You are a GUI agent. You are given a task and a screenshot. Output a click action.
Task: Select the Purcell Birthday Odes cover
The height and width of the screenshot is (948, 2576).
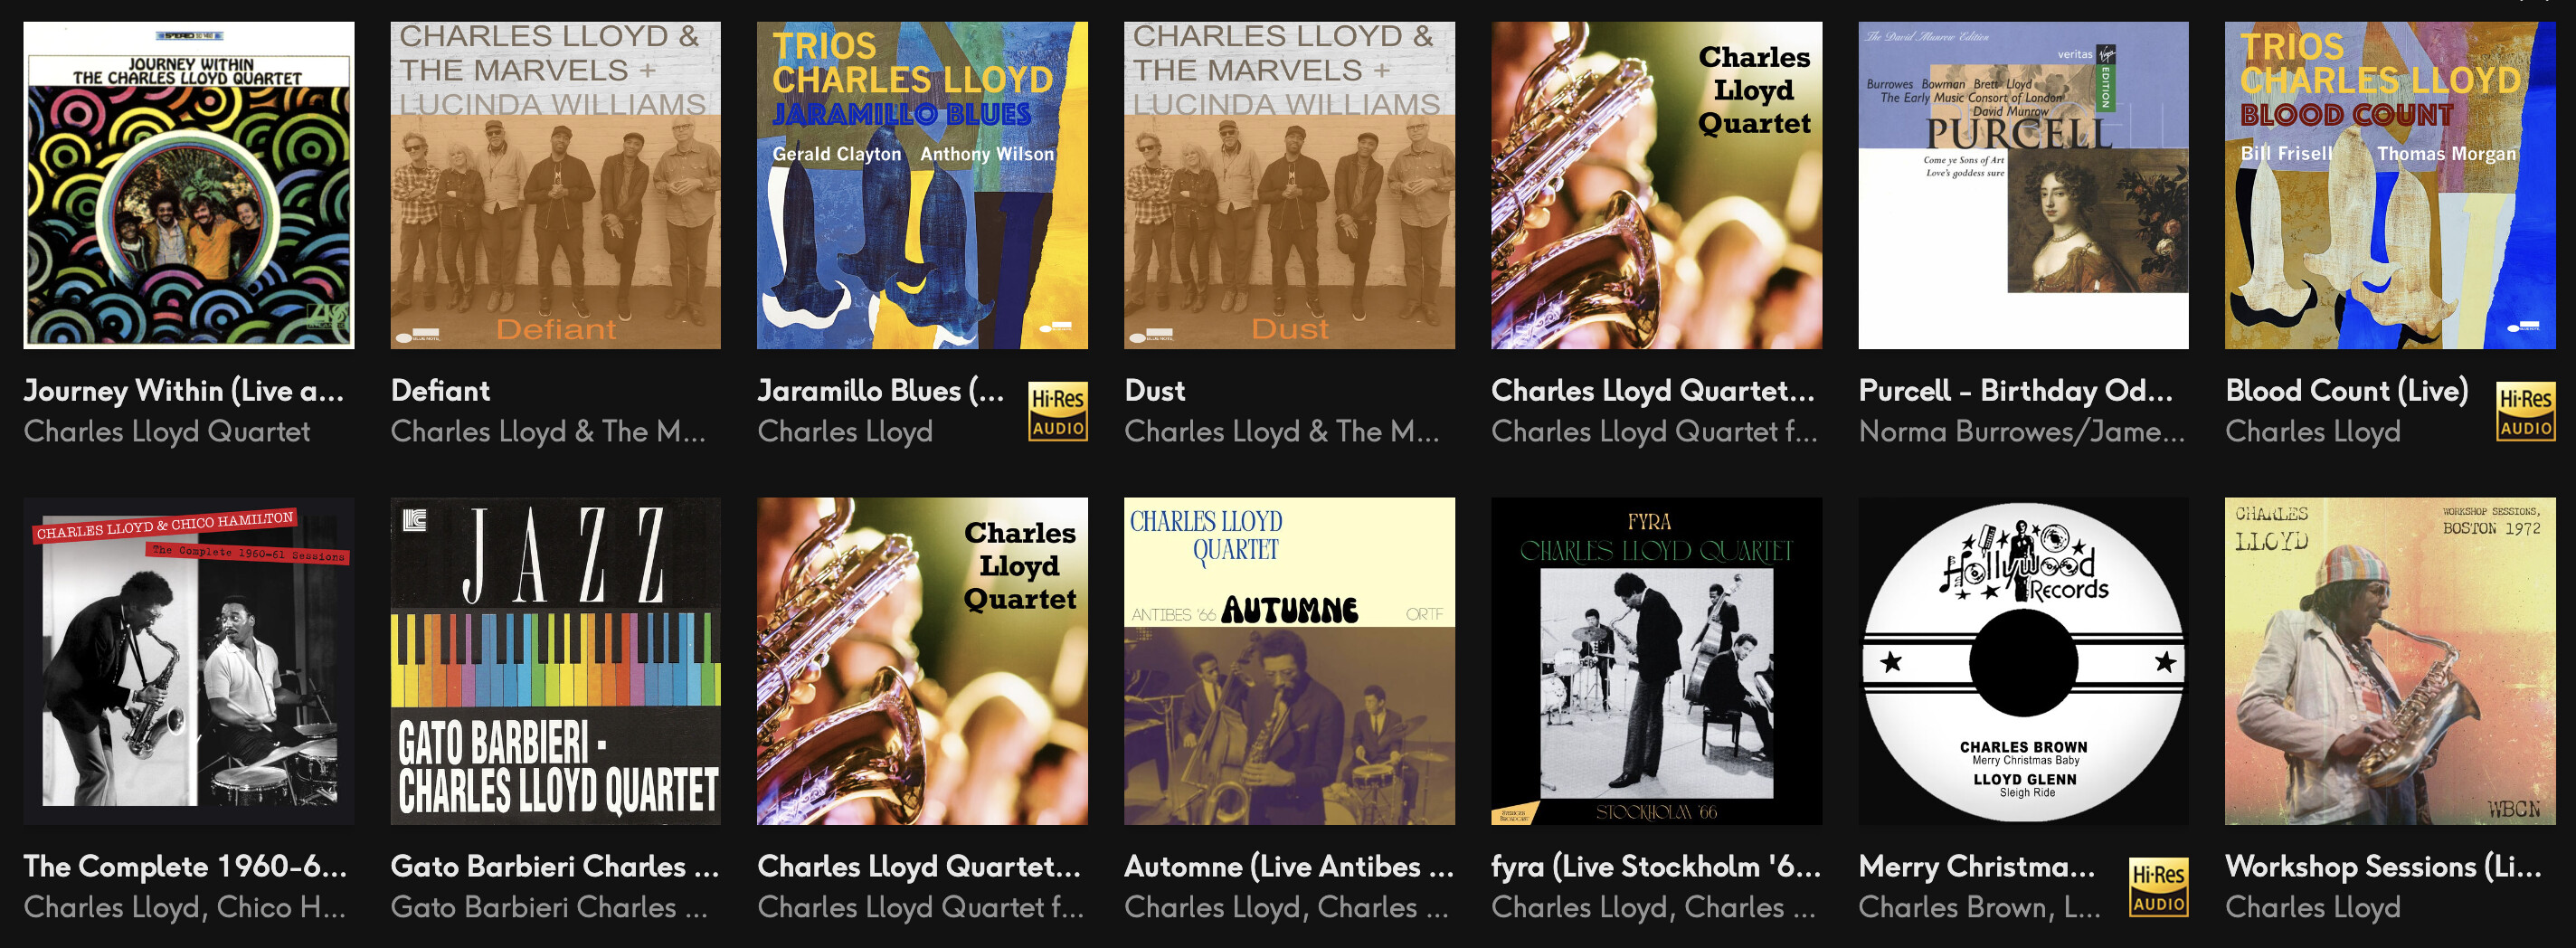click(2023, 185)
